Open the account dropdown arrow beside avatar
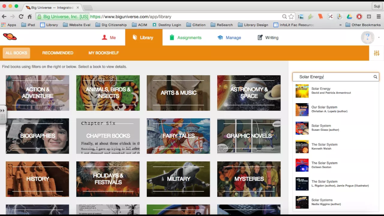384x216 pixels. point(379,38)
